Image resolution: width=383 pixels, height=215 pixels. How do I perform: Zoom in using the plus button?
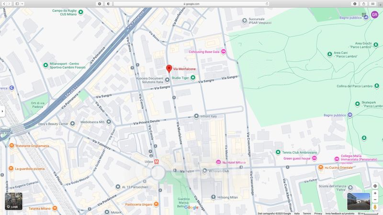[375, 193]
